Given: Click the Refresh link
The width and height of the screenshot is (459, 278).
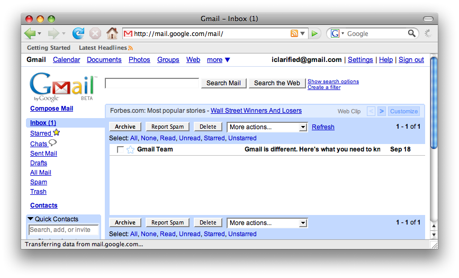Looking at the screenshot, I should (323, 127).
